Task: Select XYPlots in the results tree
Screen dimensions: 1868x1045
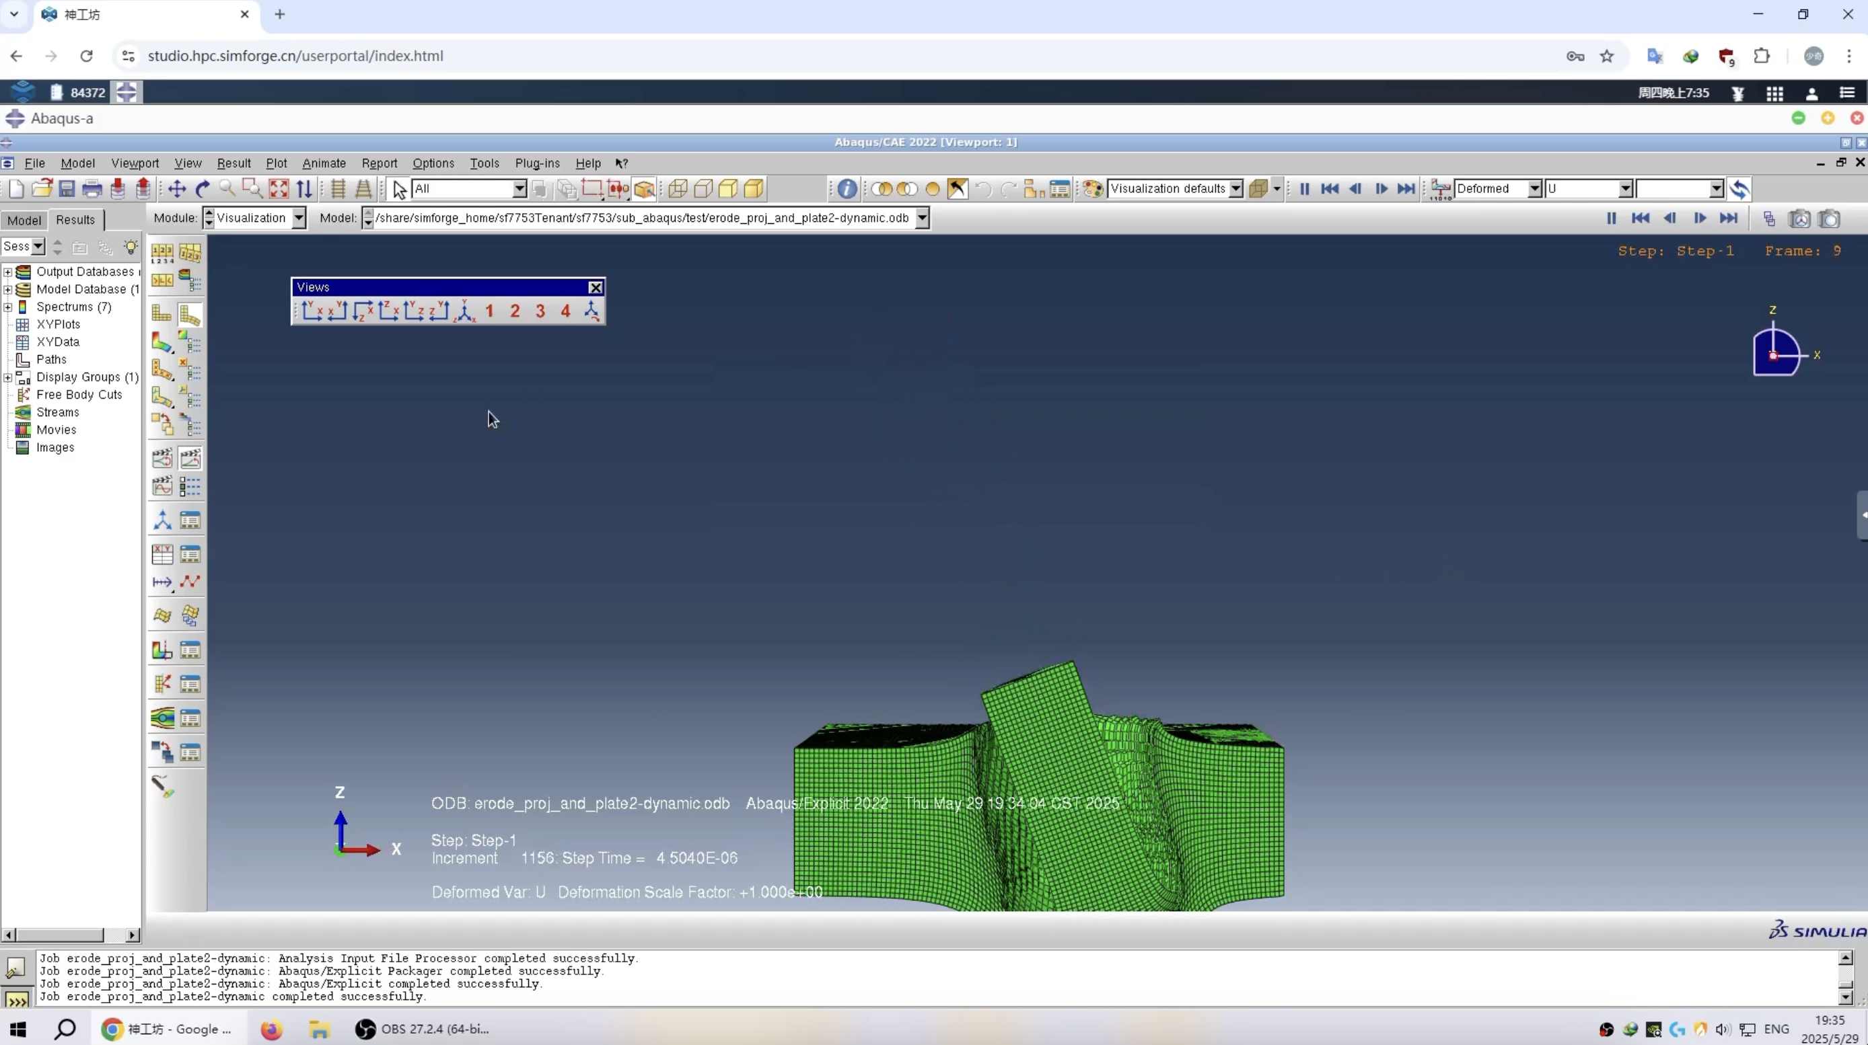Action: [x=58, y=325]
